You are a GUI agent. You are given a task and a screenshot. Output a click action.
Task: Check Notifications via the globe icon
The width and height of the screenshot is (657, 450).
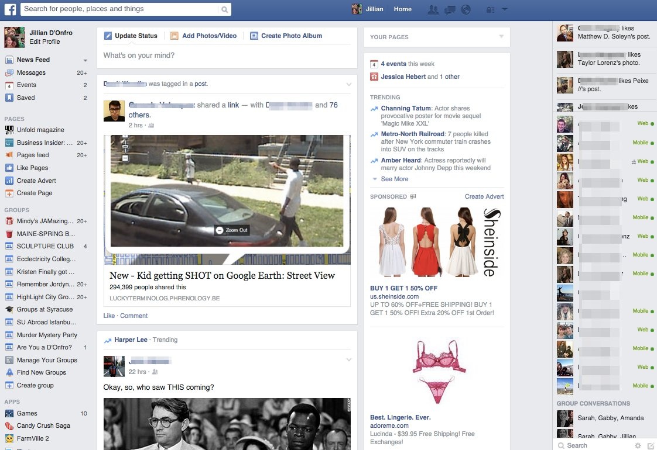pyautogui.click(x=466, y=9)
